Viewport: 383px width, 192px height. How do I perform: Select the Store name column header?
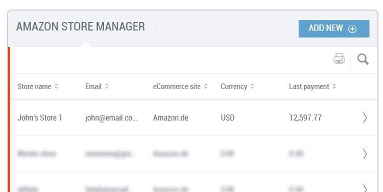tap(34, 87)
